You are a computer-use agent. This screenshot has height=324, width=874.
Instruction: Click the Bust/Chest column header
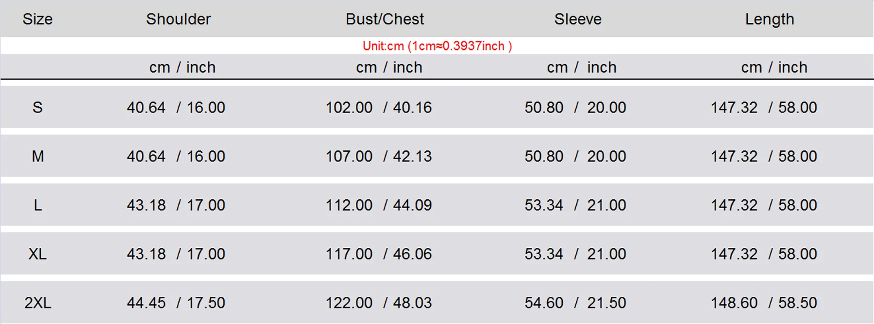click(x=385, y=19)
